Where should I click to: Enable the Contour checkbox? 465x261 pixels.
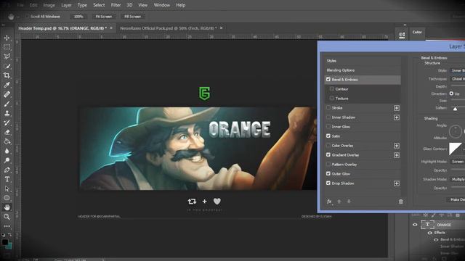point(332,88)
